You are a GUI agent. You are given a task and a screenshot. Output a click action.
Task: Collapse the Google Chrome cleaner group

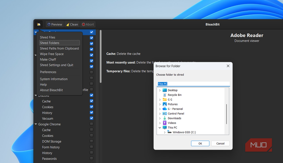36,124
